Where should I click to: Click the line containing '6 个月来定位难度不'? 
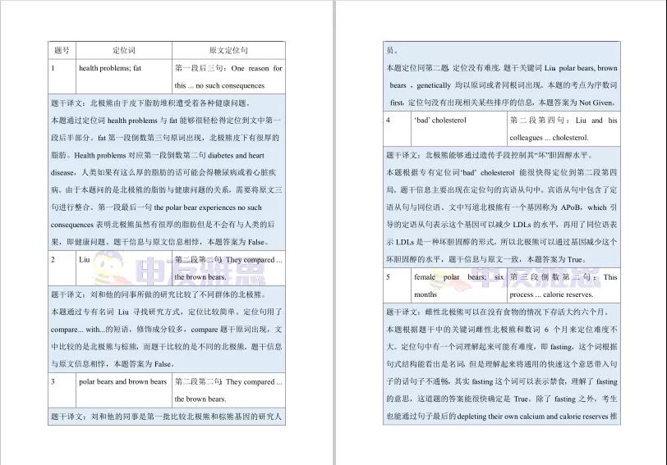point(502,329)
